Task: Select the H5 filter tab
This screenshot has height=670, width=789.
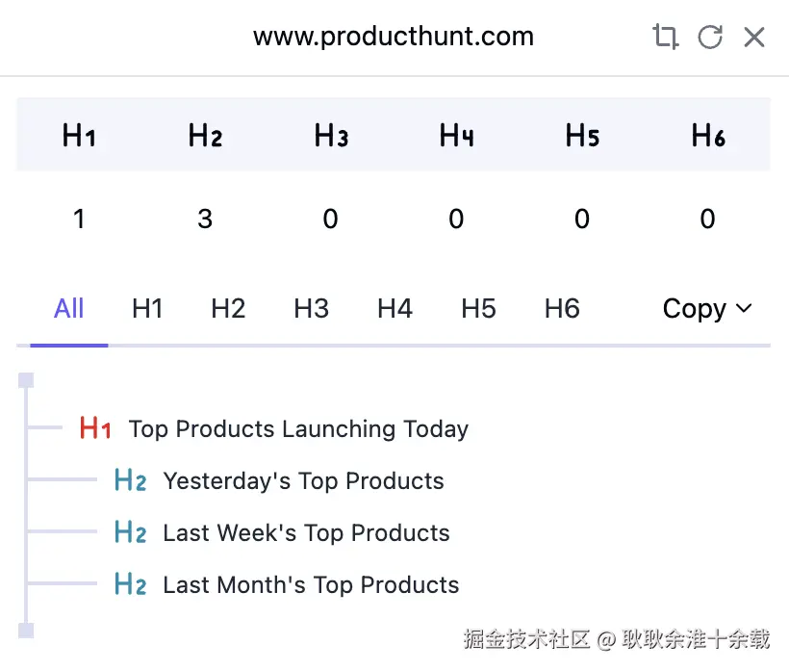Action: pyautogui.click(x=478, y=309)
